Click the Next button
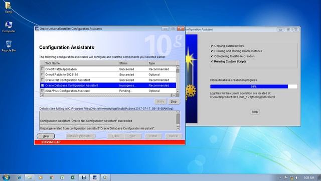This screenshot has width=321, height=181. (x=132, y=136)
